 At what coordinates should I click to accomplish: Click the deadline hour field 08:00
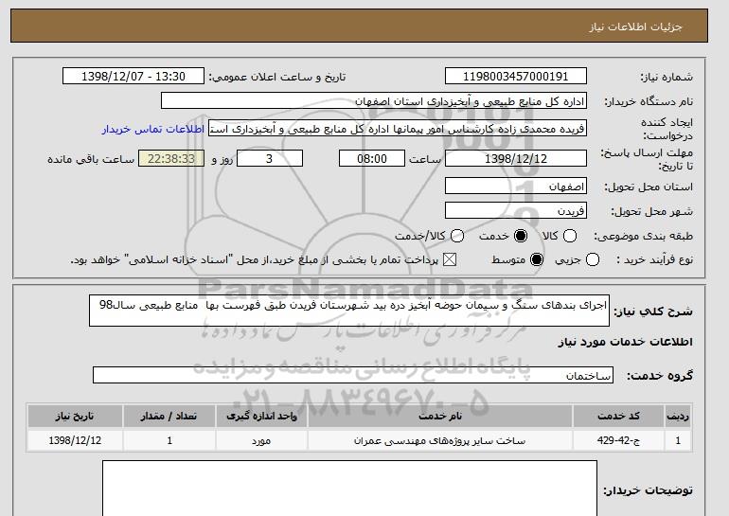click(372, 158)
